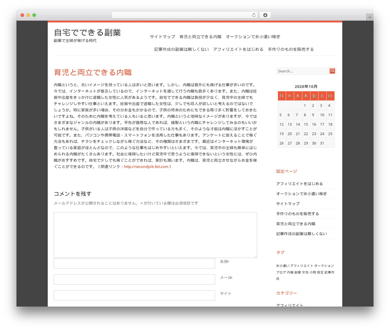The width and height of the screenshot is (390, 330).
Task: Click the article heading 育児と両立できる内職
Action: click(93, 72)
